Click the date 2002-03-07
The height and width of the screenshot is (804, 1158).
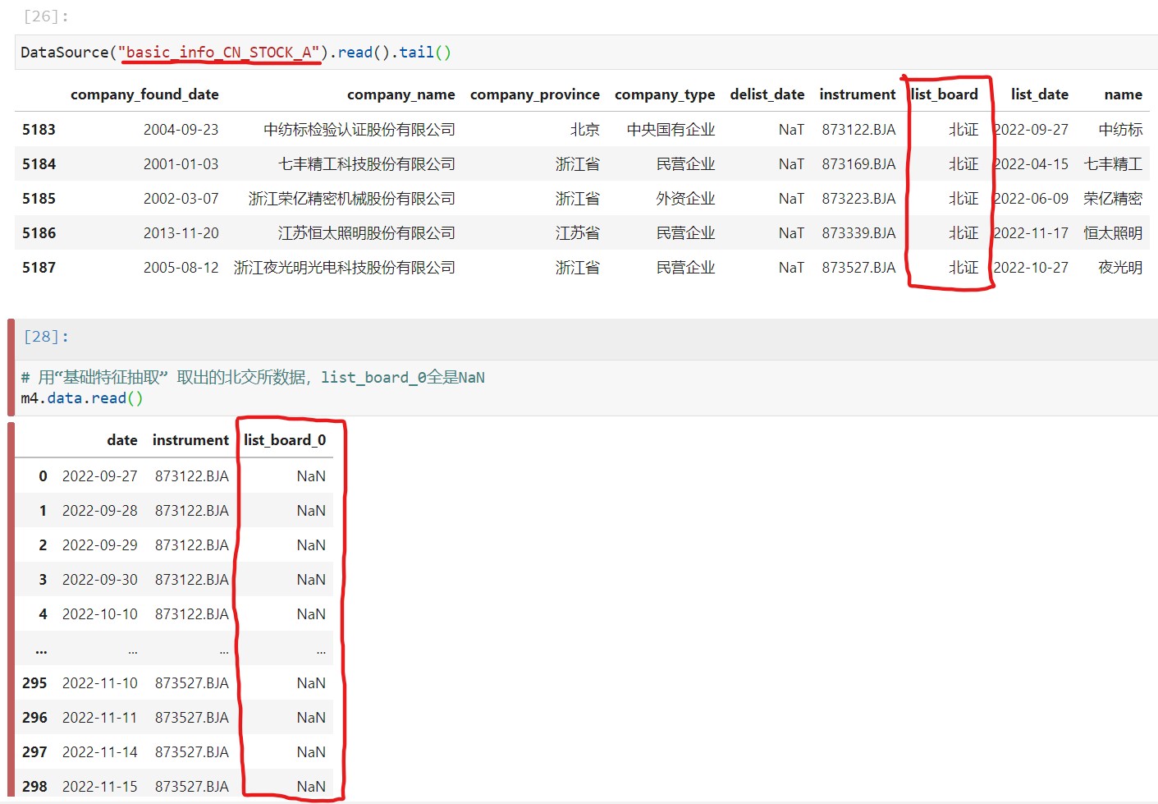(x=181, y=199)
